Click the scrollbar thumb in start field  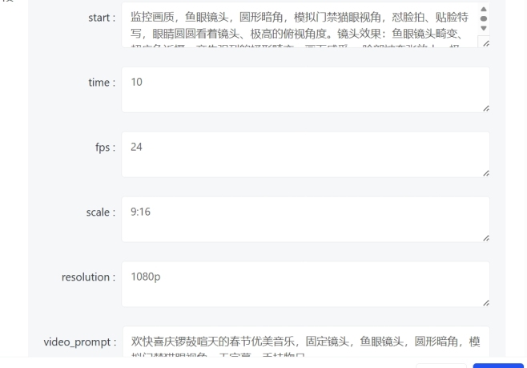pyautogui.click(x=483, y=18)
